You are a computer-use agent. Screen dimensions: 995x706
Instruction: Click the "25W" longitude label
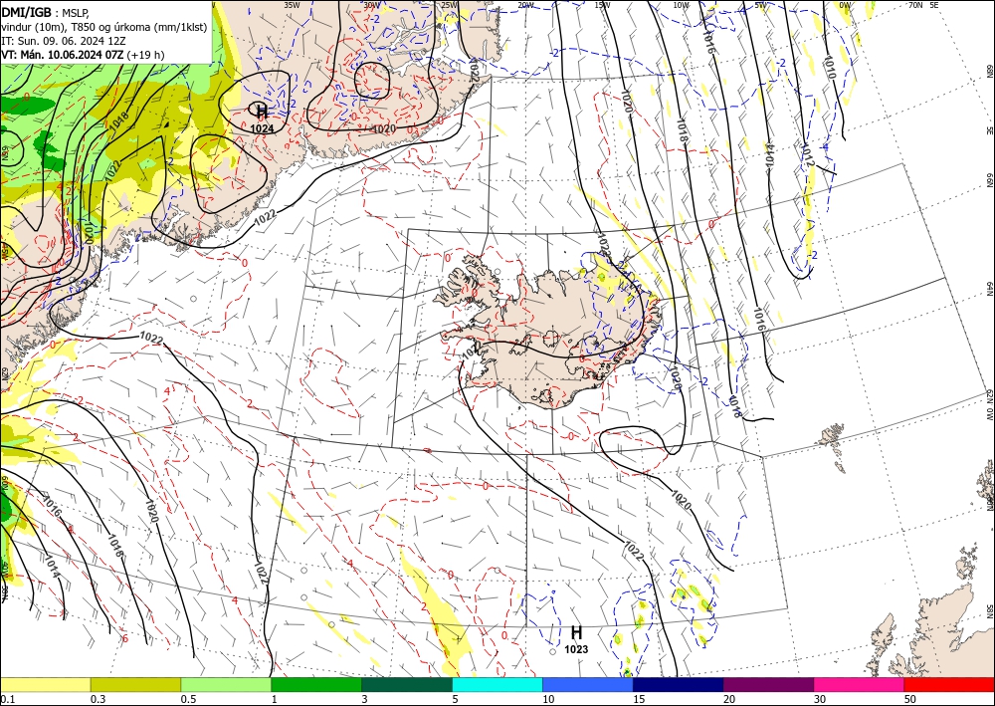450,5
